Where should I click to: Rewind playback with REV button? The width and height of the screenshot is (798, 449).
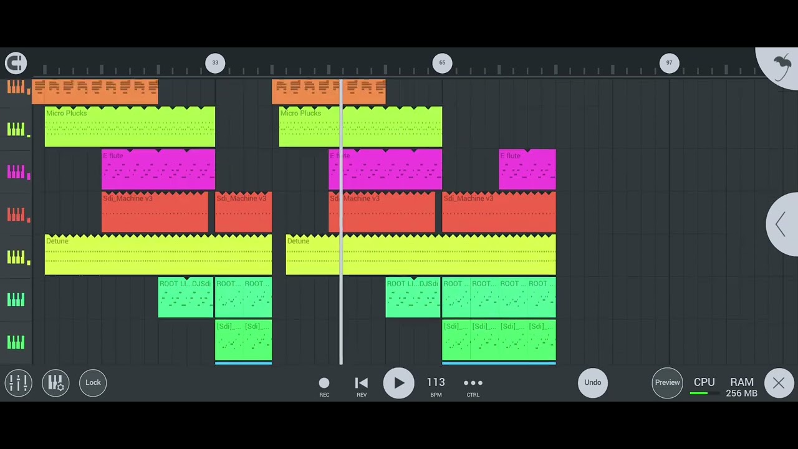click(x=362, y=387)
